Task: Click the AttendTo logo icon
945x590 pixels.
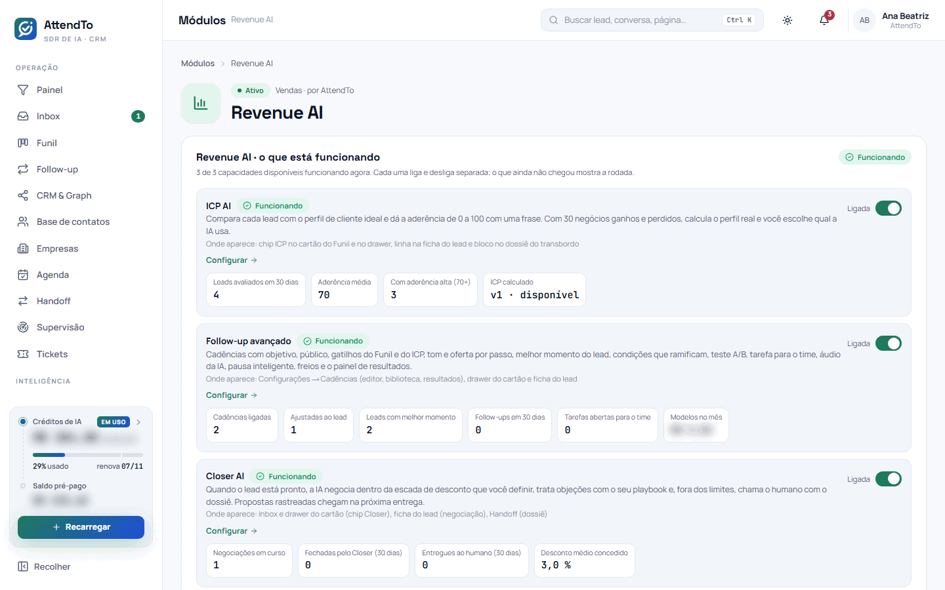Action: (26, 29)
